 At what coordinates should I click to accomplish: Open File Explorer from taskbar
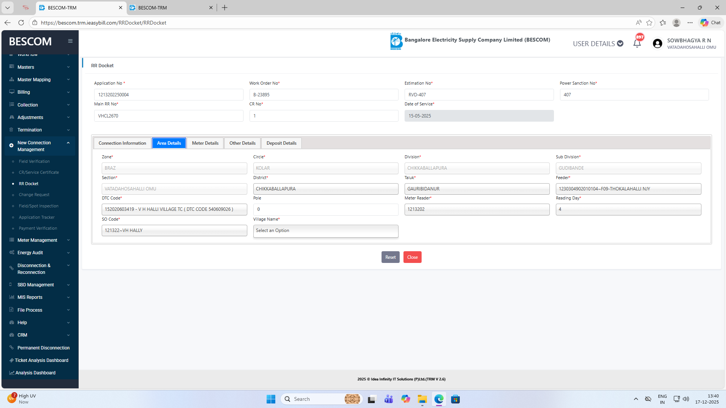click(422, 399)
